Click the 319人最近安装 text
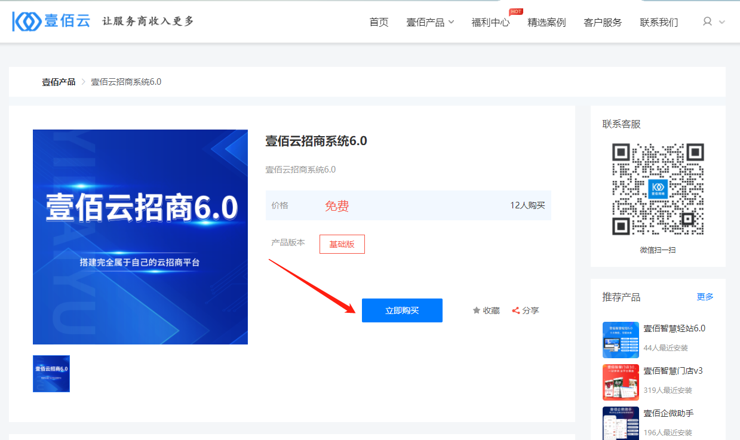740x440 pixels. click(x=668, y=390)
